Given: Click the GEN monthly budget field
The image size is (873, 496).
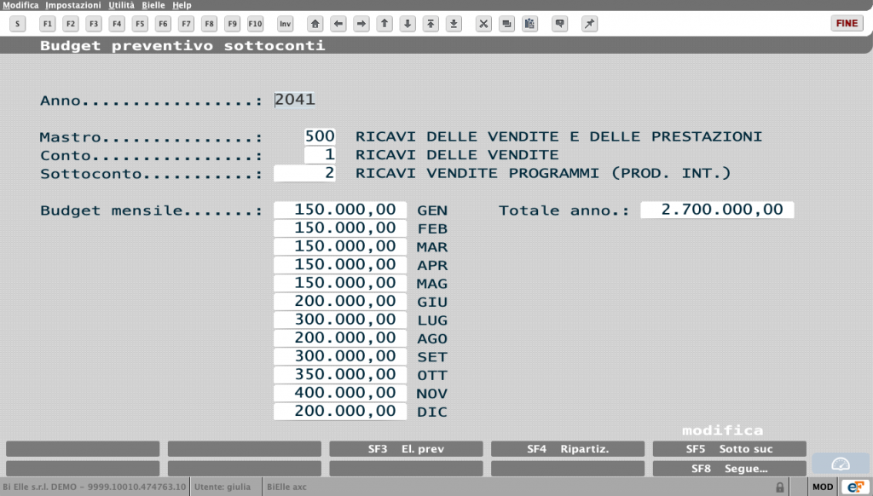Looking at the screenshot, I should [340, 210].
